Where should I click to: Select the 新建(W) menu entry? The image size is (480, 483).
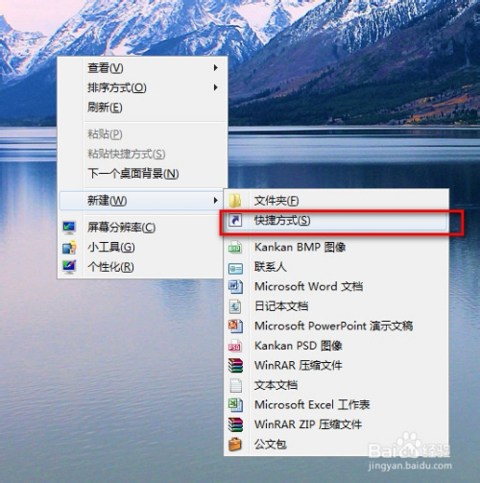141,201
